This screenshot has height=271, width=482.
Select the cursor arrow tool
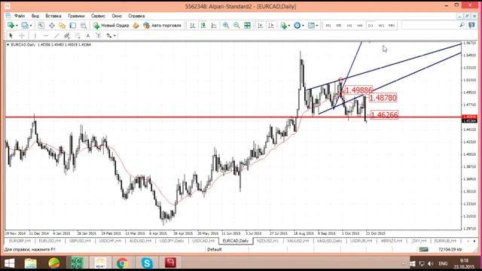[11, 35]
